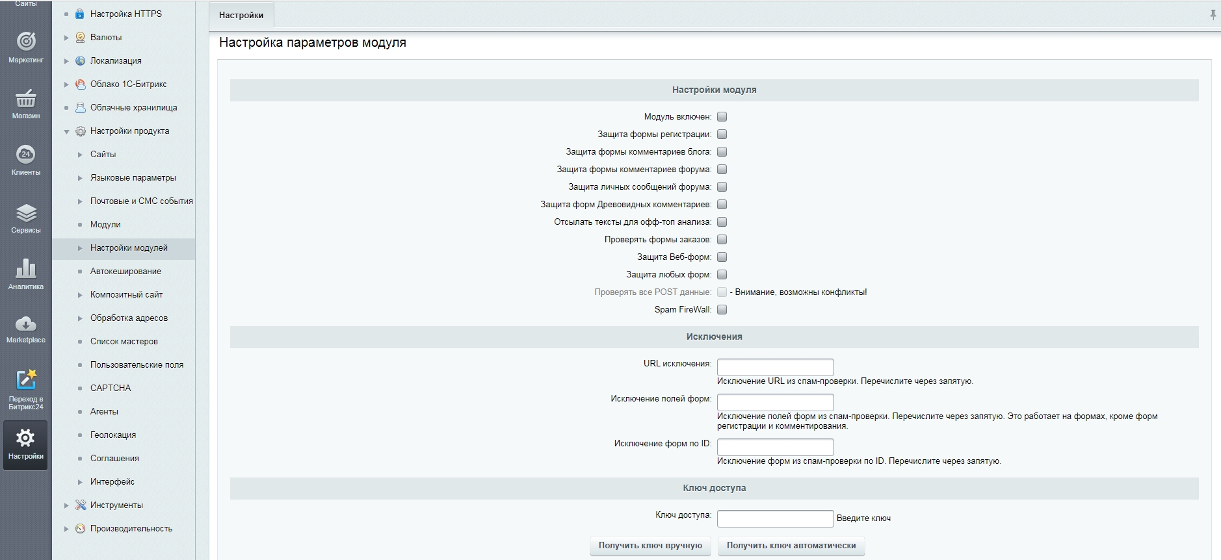Click Получить ключ автоматически button
1221x560 pixels.
point(791,546)
